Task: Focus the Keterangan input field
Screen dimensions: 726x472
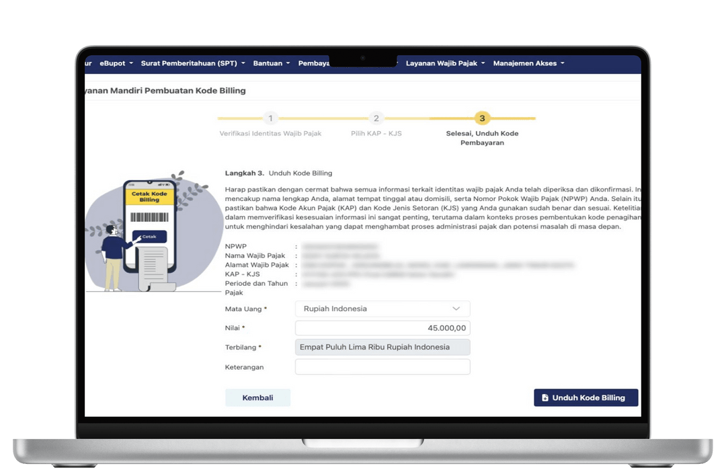Action: [382, 367]
